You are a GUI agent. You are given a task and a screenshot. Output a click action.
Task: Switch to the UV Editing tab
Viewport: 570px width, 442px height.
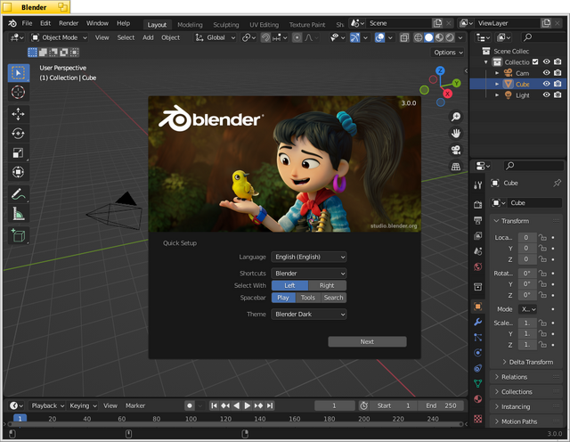(264, 25)
